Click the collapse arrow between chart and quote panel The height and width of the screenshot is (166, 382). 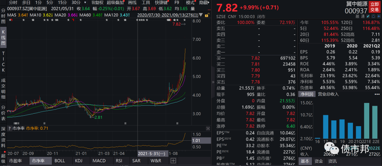tap(213, 82)
